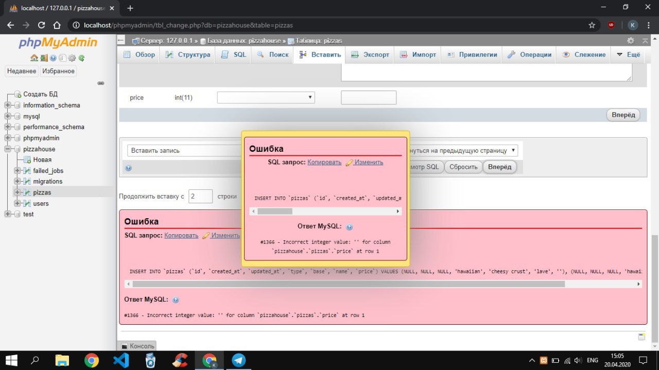
Task: Click Создать БД in tree
Action: coord(40,94)
